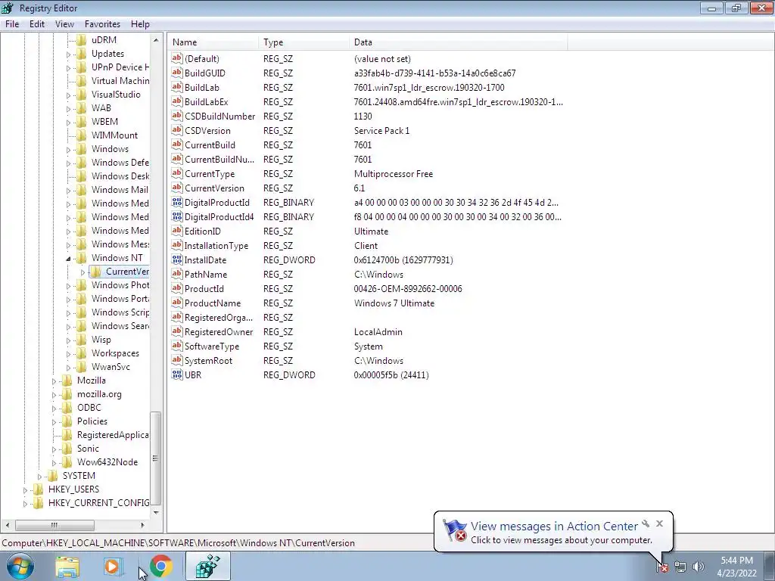The height and width of the screenshot is (581, 775).
Task: Click the network tray icon
Action: 680,567
